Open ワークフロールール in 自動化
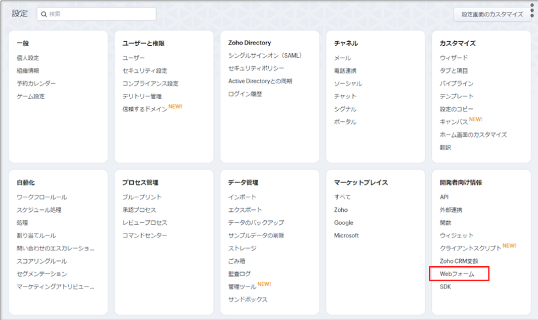This screenshot has height=320, width=538. [x=42, y=197]
